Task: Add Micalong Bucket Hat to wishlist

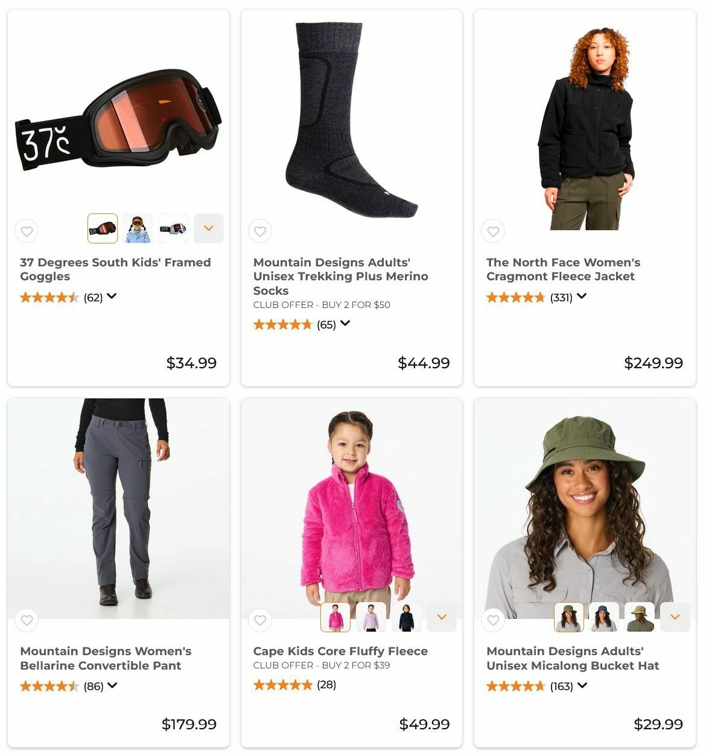Action: click(493, 620)
